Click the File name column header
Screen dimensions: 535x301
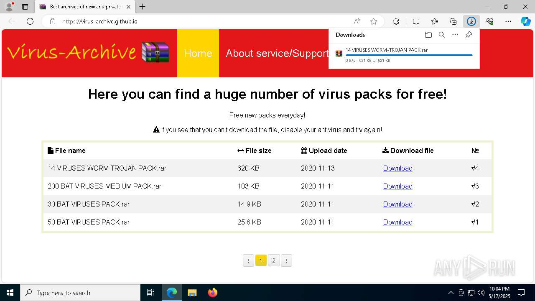[x=66, y=150]
